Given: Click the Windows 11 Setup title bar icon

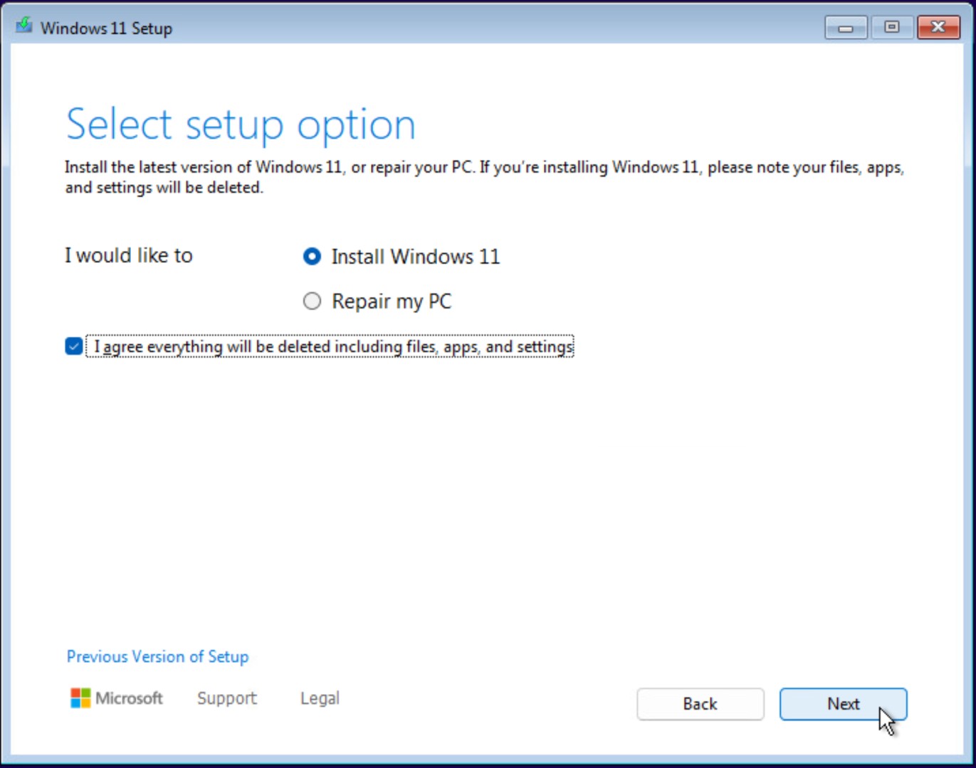Looking at the screenshot, I should pyautogui.click(x=23, y=26).
